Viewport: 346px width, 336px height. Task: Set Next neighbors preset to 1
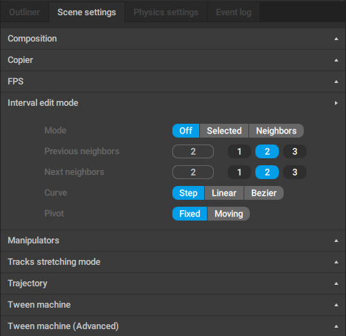[239, 172]
